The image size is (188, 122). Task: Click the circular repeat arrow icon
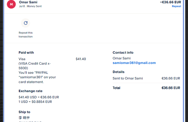tap(26, 23)
